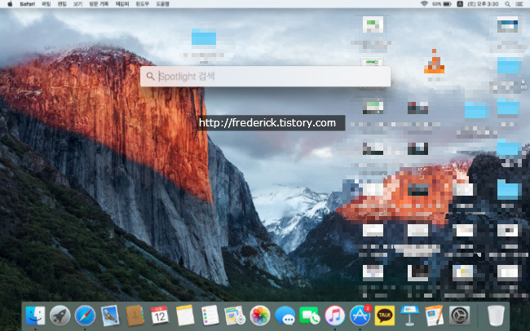Click input source icon in menu bar
The image size is (530, 331).
[460, 4]
